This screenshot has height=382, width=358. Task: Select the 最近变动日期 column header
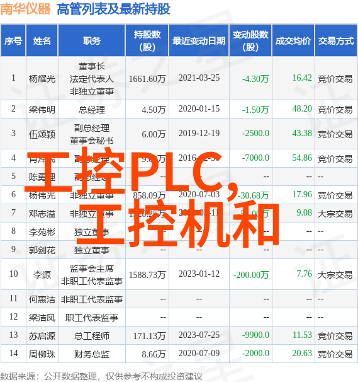click(x=199, y=41)
